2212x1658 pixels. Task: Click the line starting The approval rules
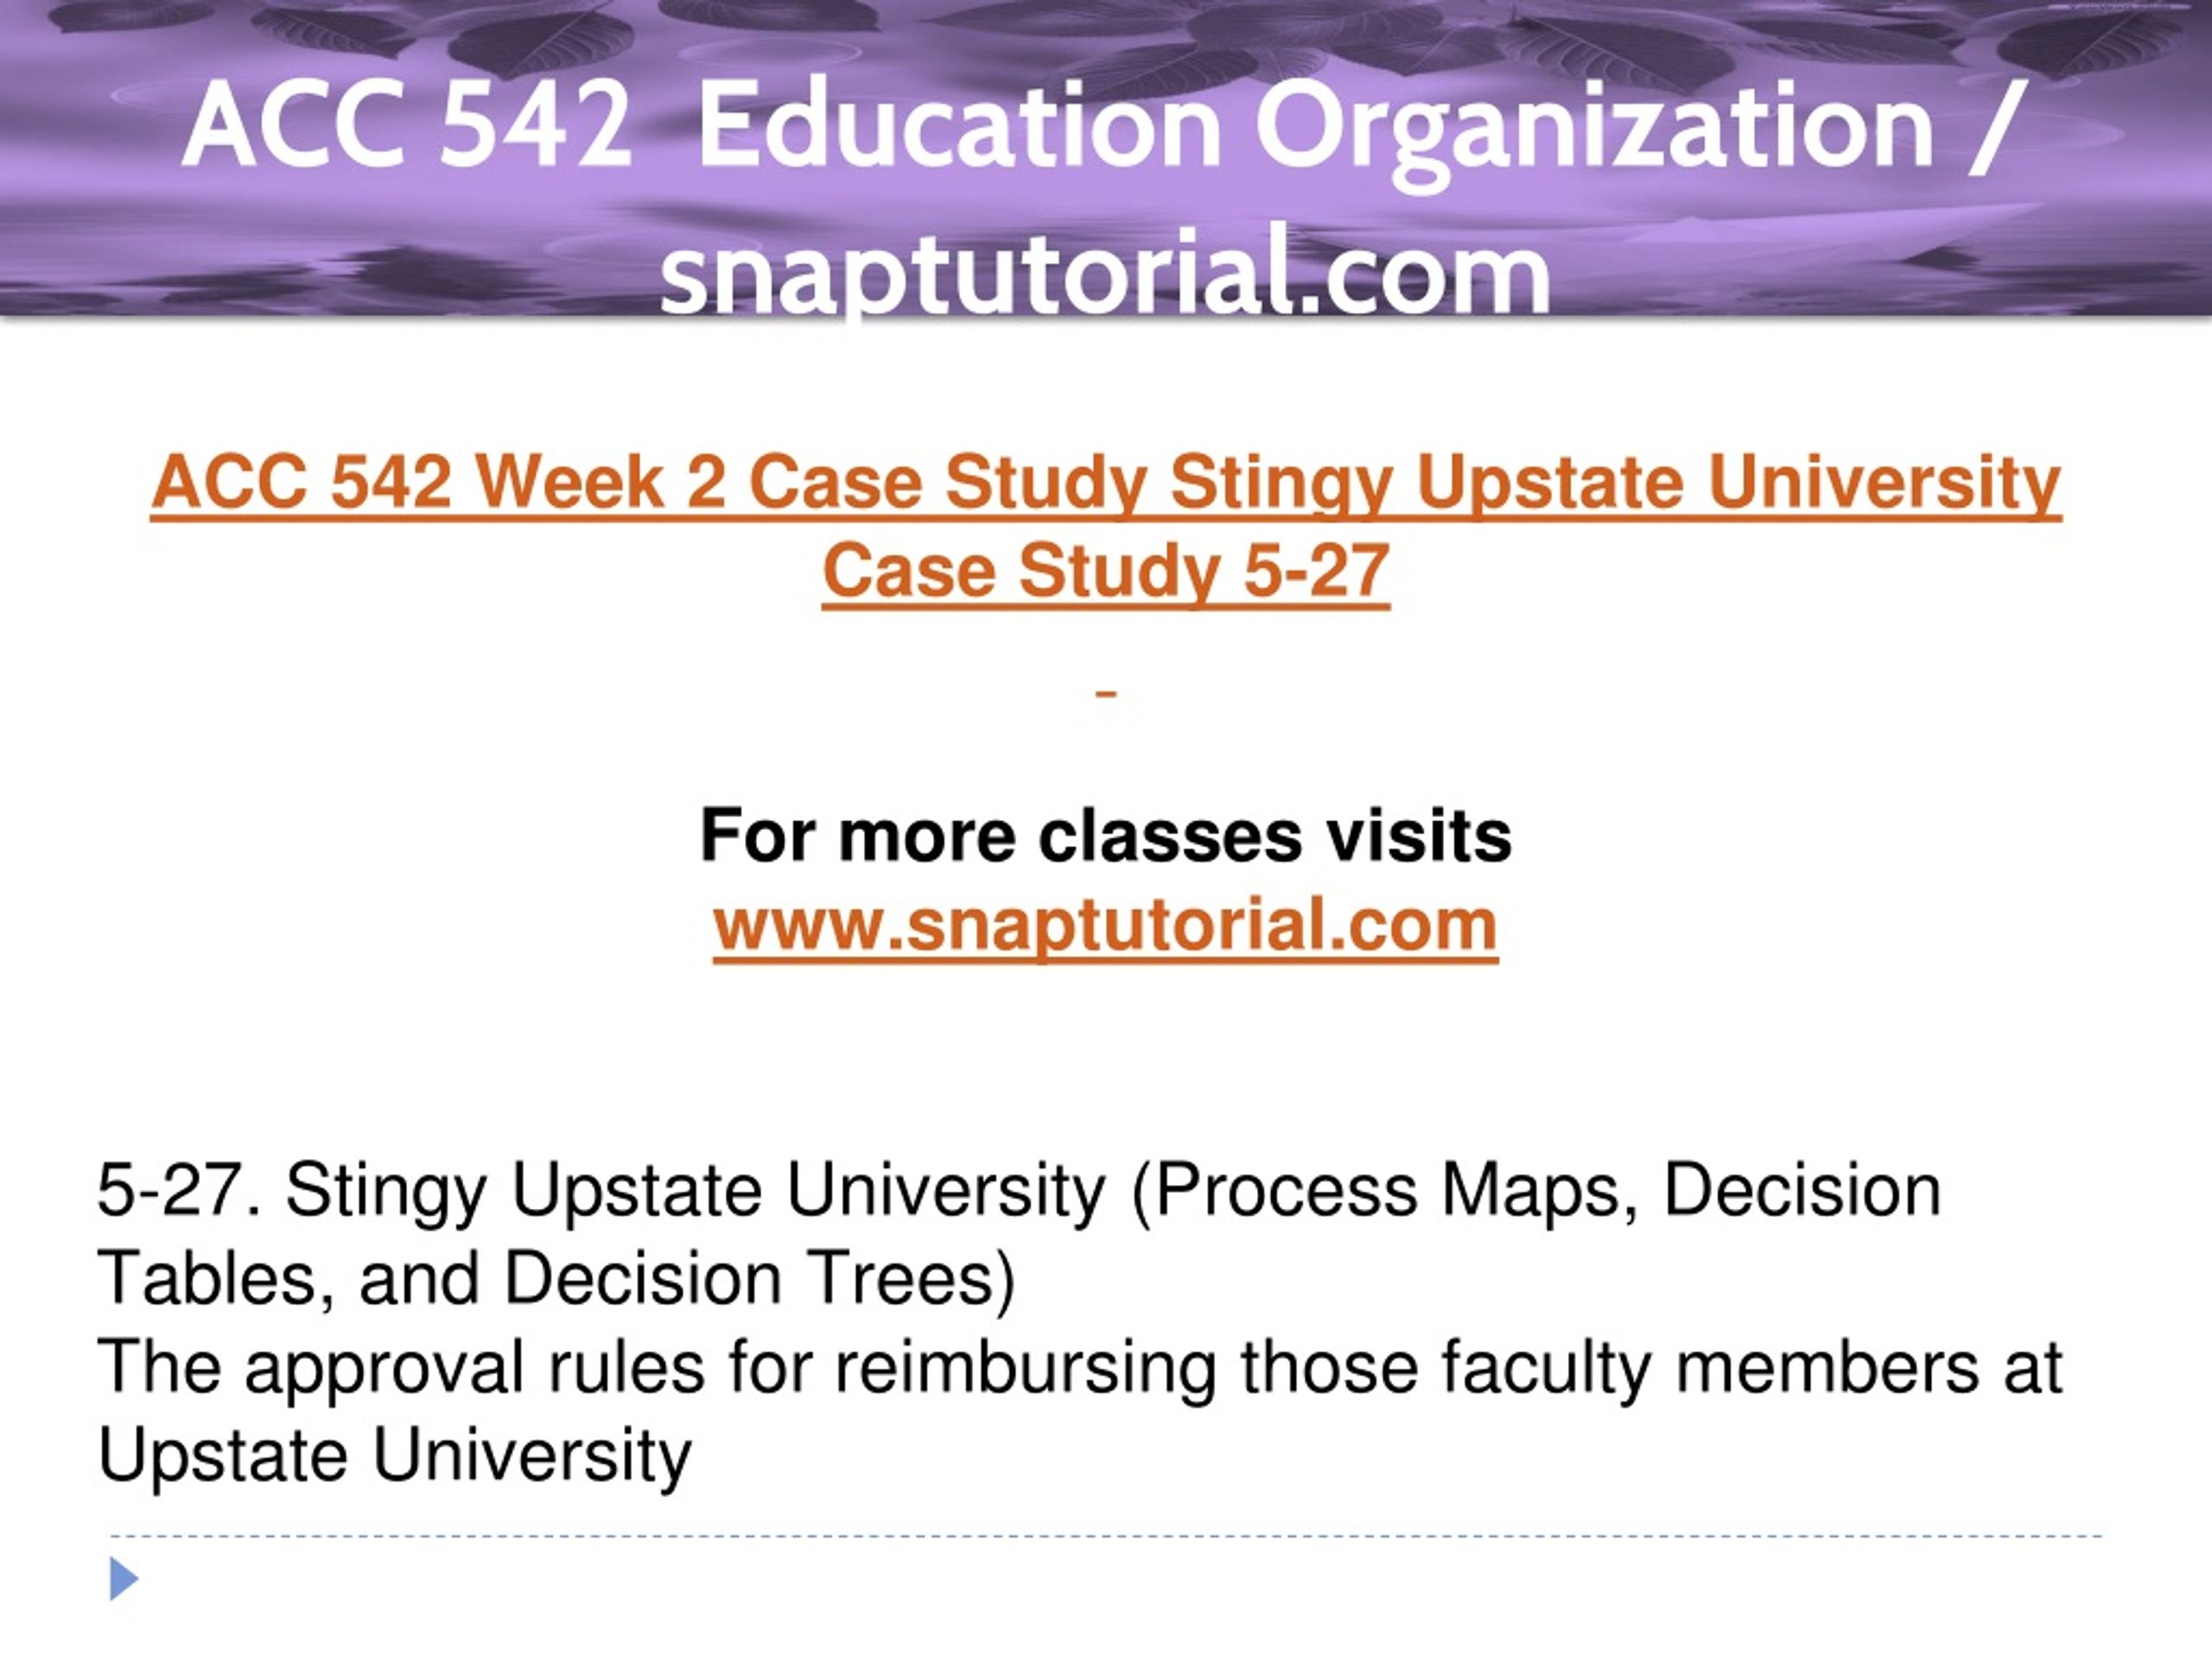[x=1080, y=1367]
